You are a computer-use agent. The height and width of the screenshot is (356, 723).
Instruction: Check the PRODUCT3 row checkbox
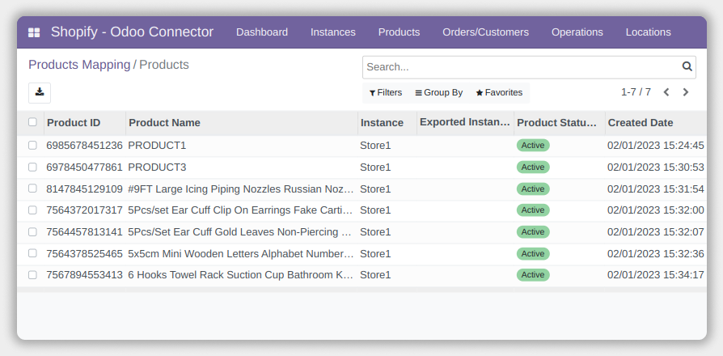tap(32, 167)
